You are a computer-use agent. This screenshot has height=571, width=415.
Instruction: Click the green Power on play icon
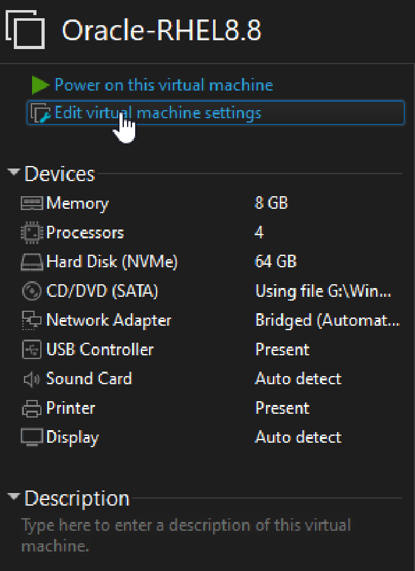(x=41, y=85)
